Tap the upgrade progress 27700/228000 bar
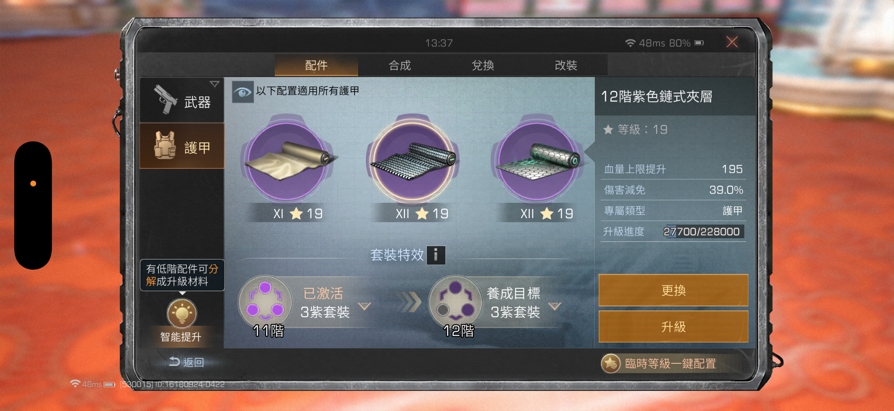This screenshot has width=894, height=411. point(703,231)
